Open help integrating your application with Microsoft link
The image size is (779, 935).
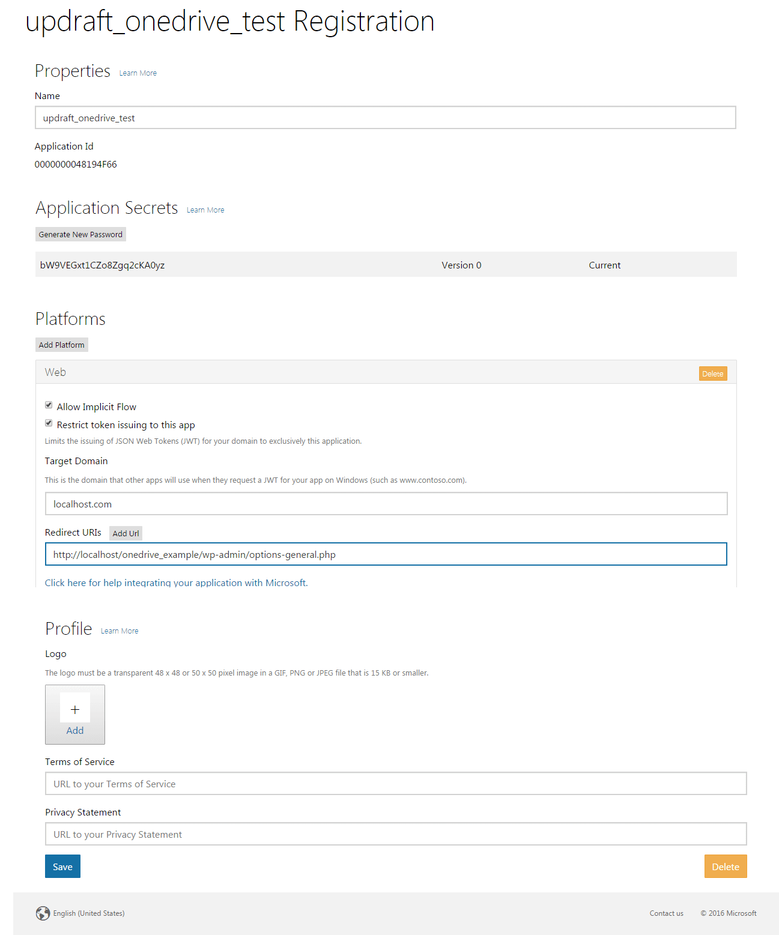[177, 582]
